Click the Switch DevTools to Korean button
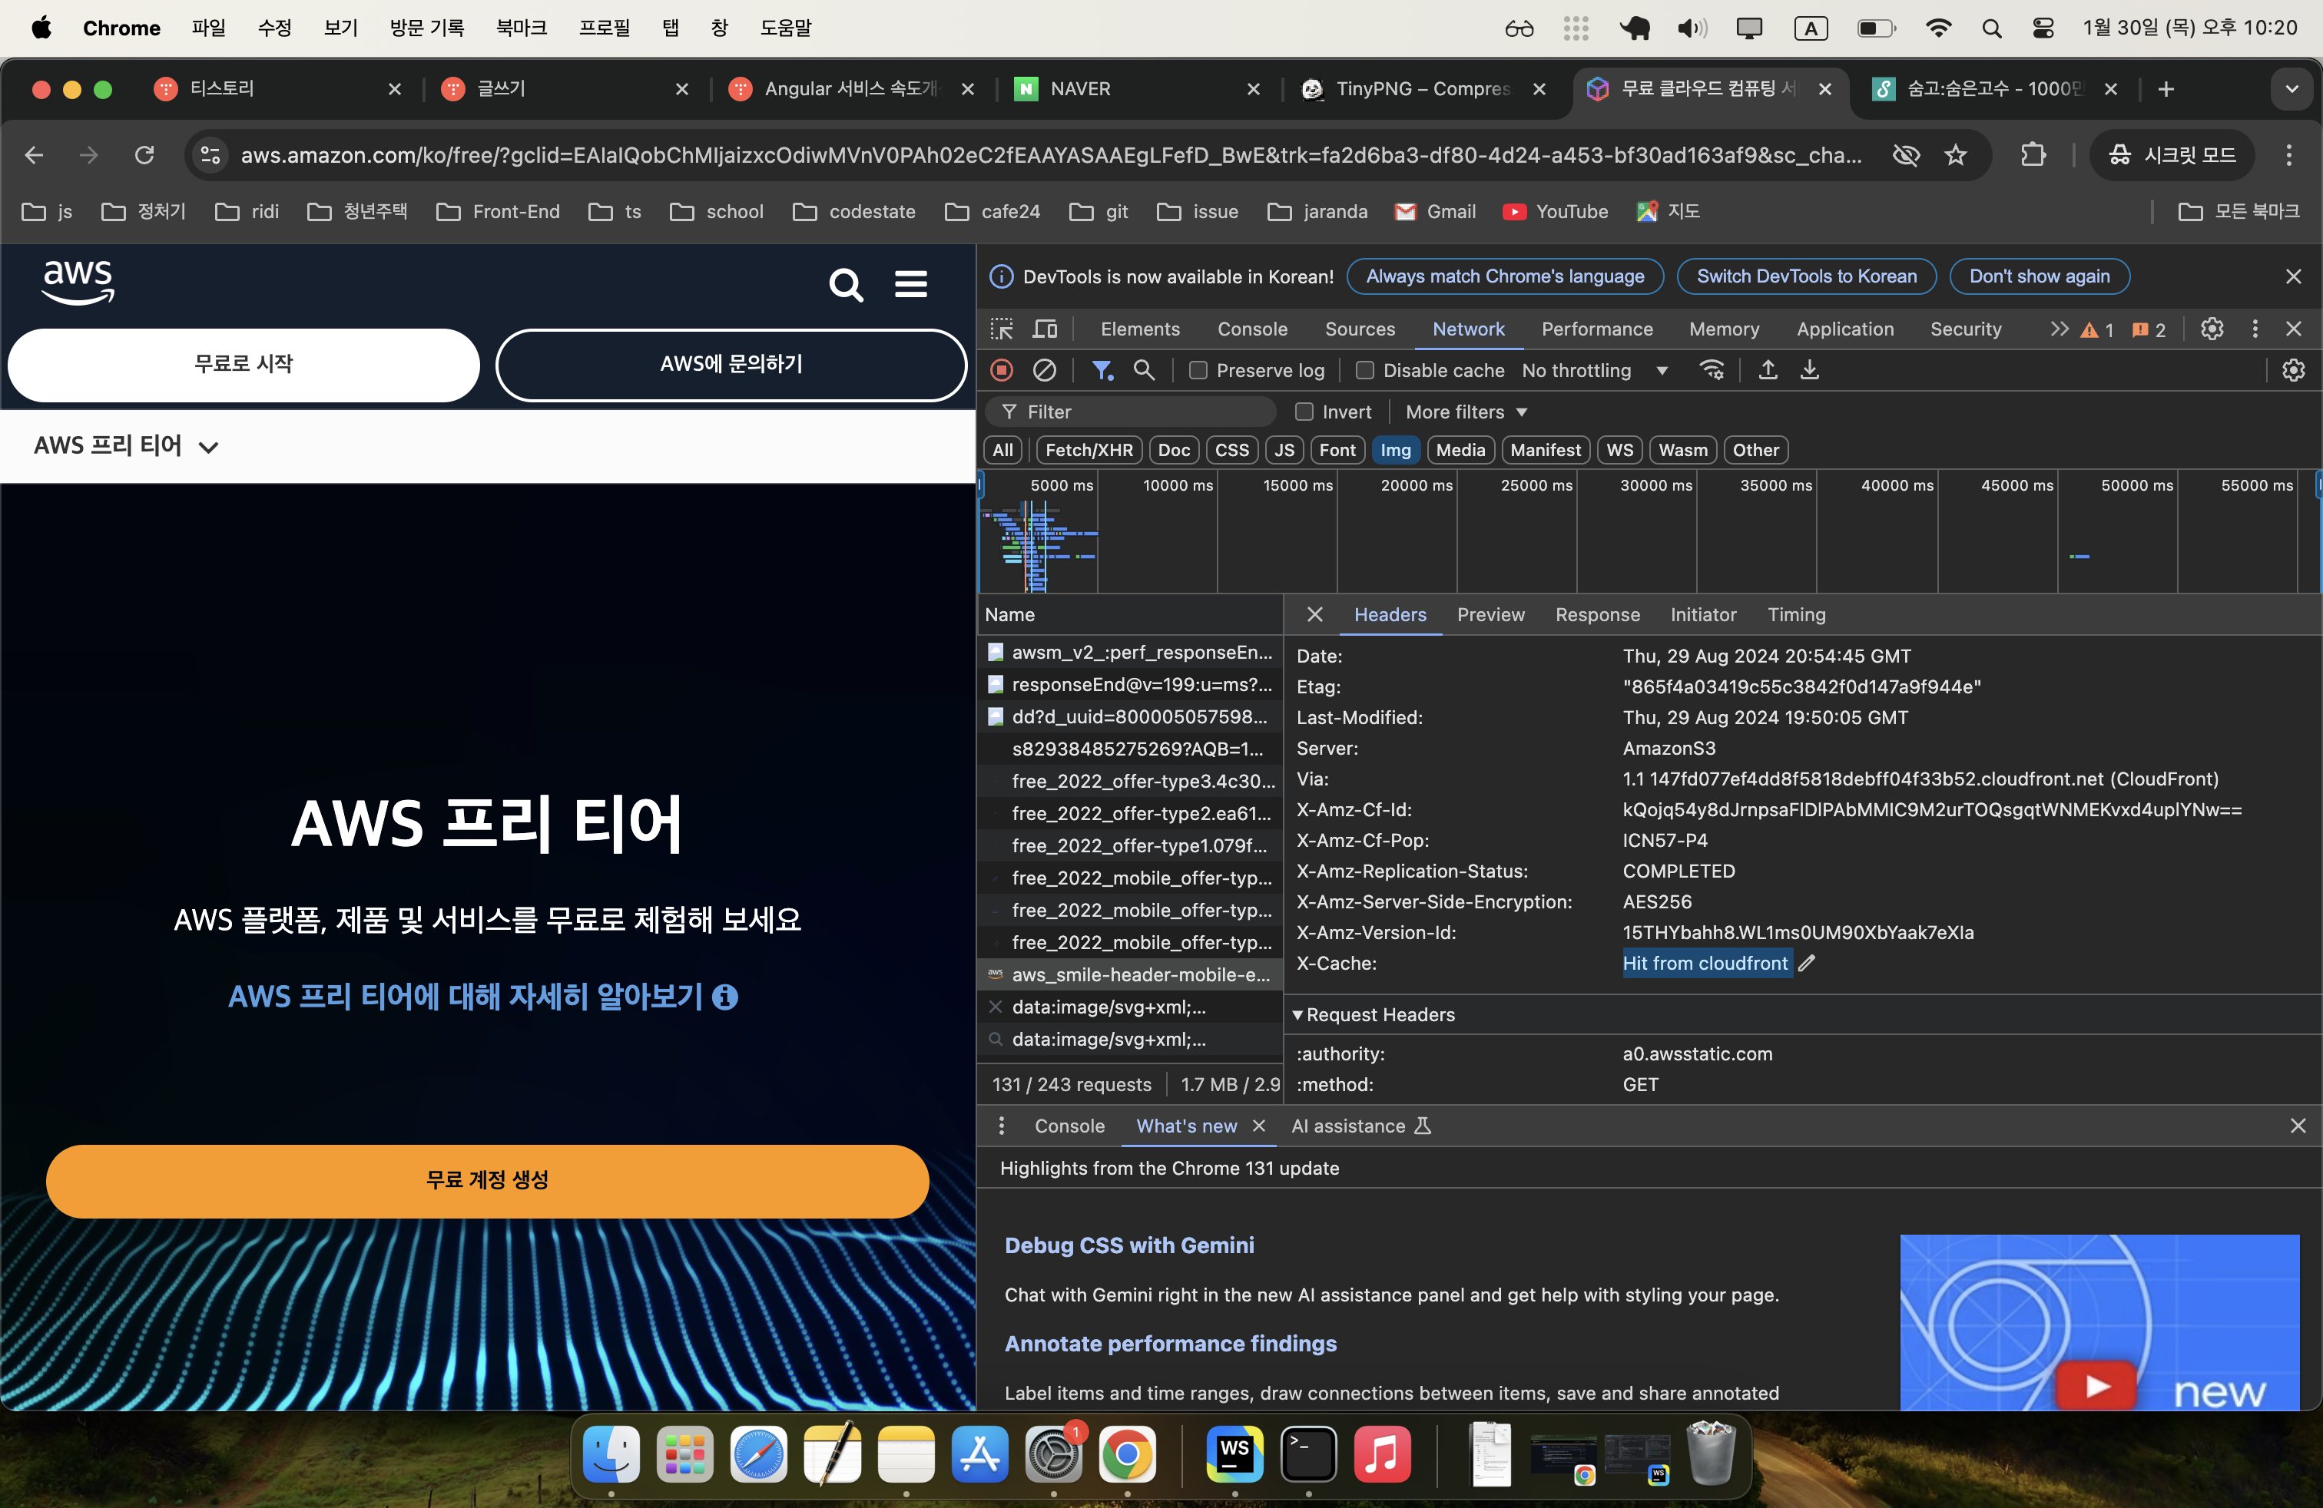 coord(1806,277)
